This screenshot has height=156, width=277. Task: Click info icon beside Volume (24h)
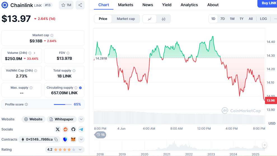click(30, 53)
